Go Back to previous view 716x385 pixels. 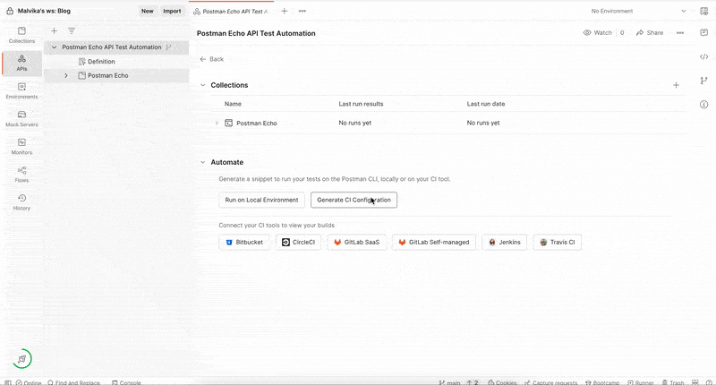[x=212, y=59]
